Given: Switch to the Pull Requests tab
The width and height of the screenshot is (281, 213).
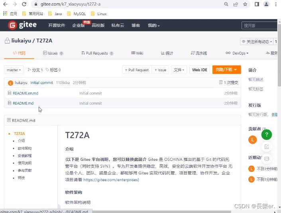Looking at the screenshot, I should (x=97, y=53).
